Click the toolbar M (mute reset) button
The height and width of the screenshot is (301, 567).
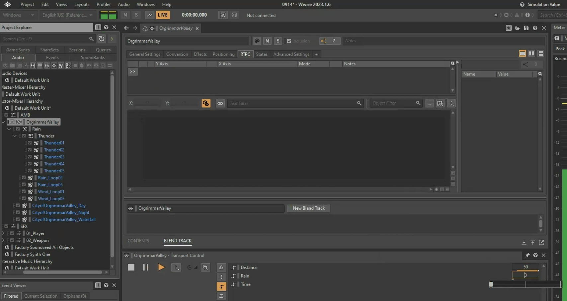click(125, 15)
